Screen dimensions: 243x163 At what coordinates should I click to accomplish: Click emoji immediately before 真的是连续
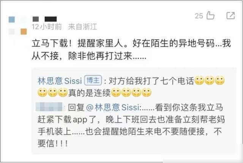63,92
